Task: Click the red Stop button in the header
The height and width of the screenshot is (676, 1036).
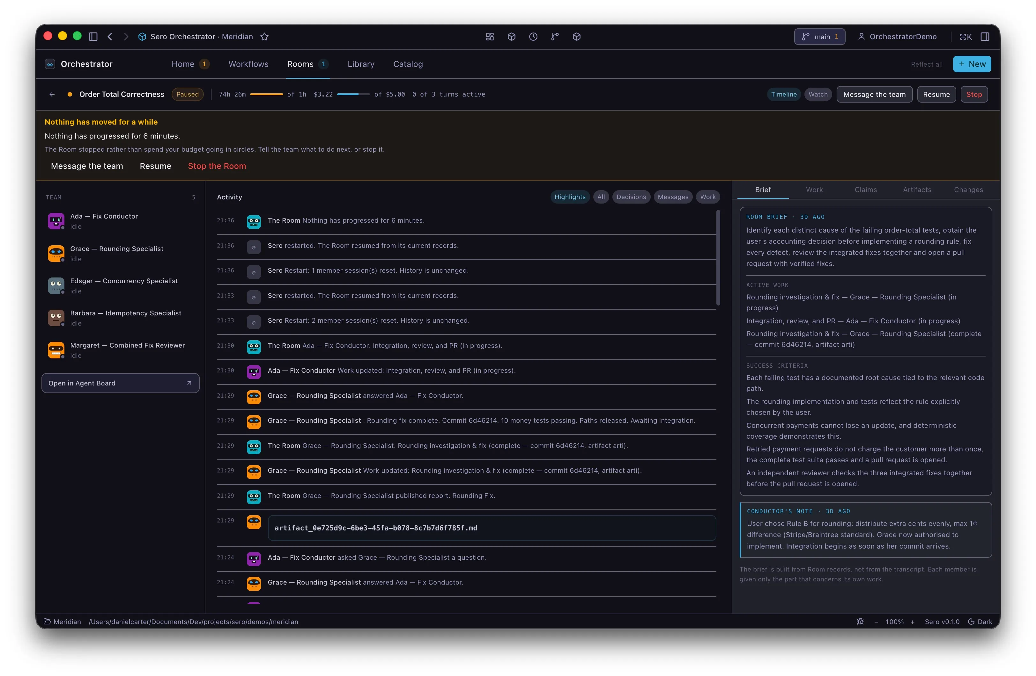Action: point(974,94)
